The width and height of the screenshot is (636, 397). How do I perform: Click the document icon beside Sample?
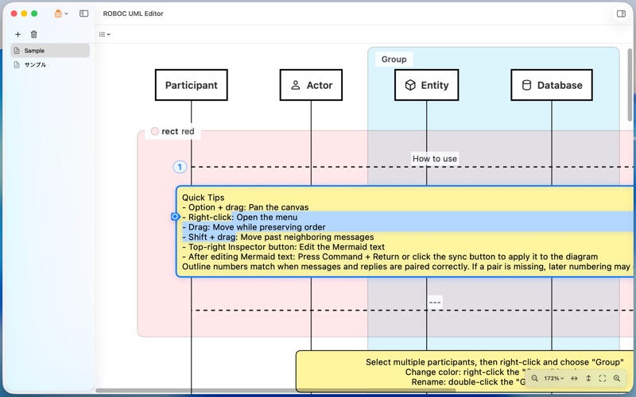pos(17,51)
